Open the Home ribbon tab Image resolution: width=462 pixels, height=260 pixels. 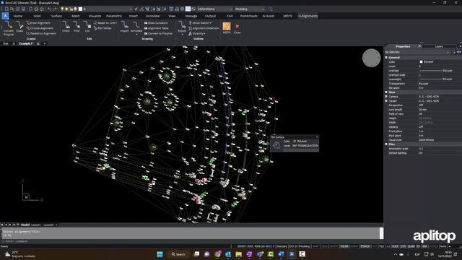[17, 16]
